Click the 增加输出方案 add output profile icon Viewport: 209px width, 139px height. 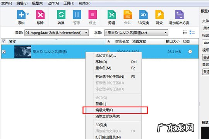(179, 15)
